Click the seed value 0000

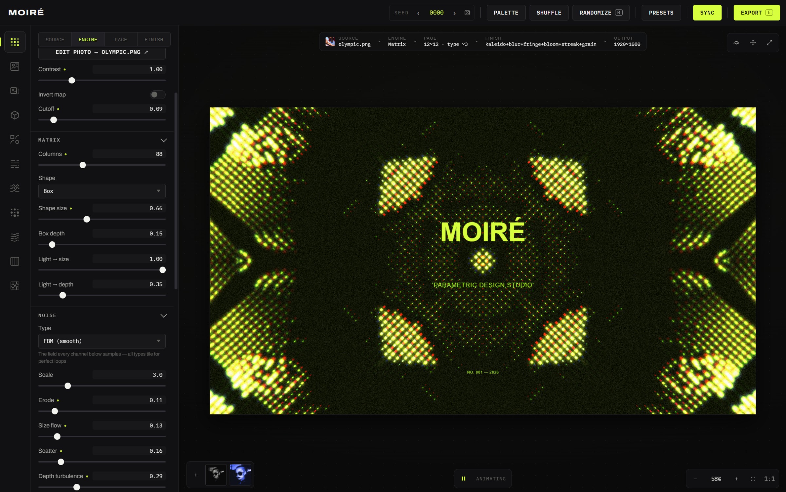click(437, 13)
